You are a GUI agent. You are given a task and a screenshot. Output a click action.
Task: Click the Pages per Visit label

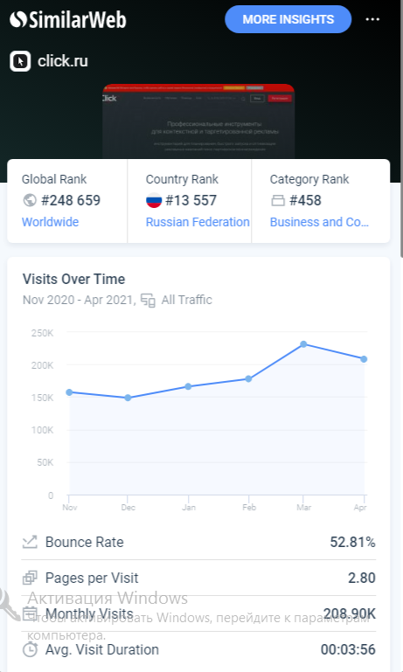92,578
